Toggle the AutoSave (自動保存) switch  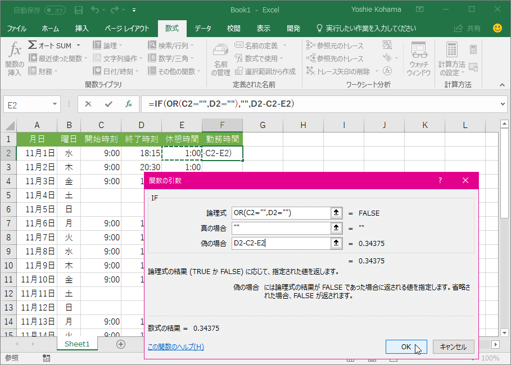pyautogui.click(x=54, y=10)
